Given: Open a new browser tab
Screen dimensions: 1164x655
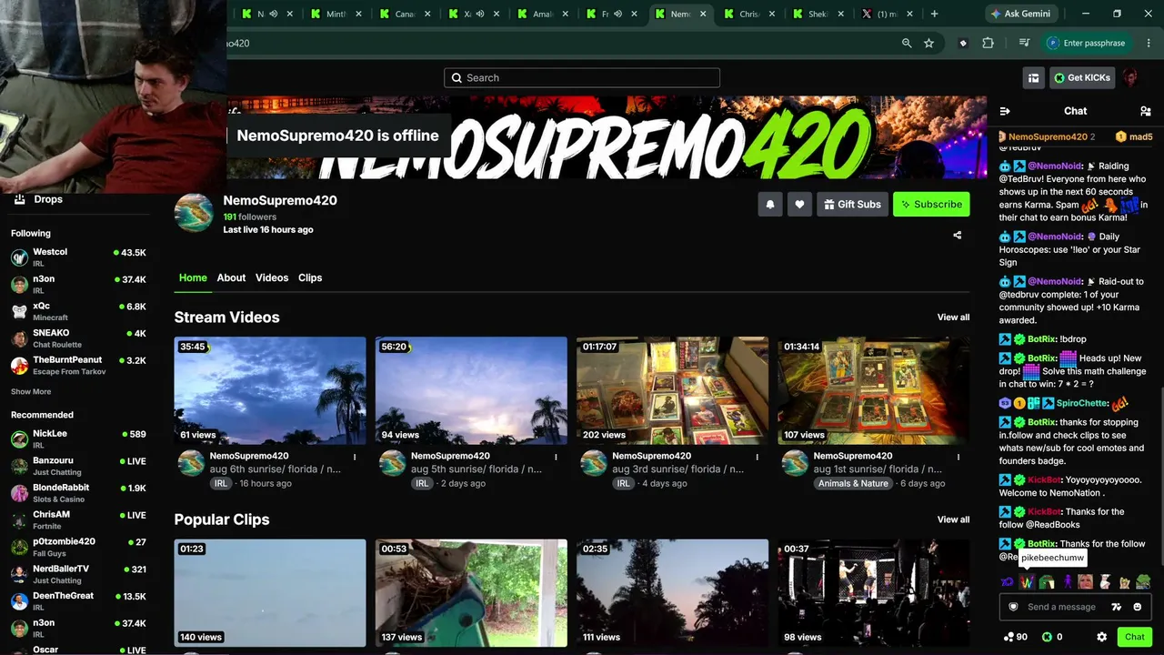Looking at the screenshot, I should pos(934,14).
